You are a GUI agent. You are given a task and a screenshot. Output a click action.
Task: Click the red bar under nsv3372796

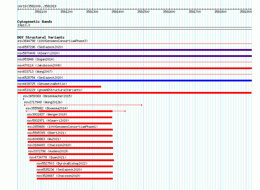[71, 154]
